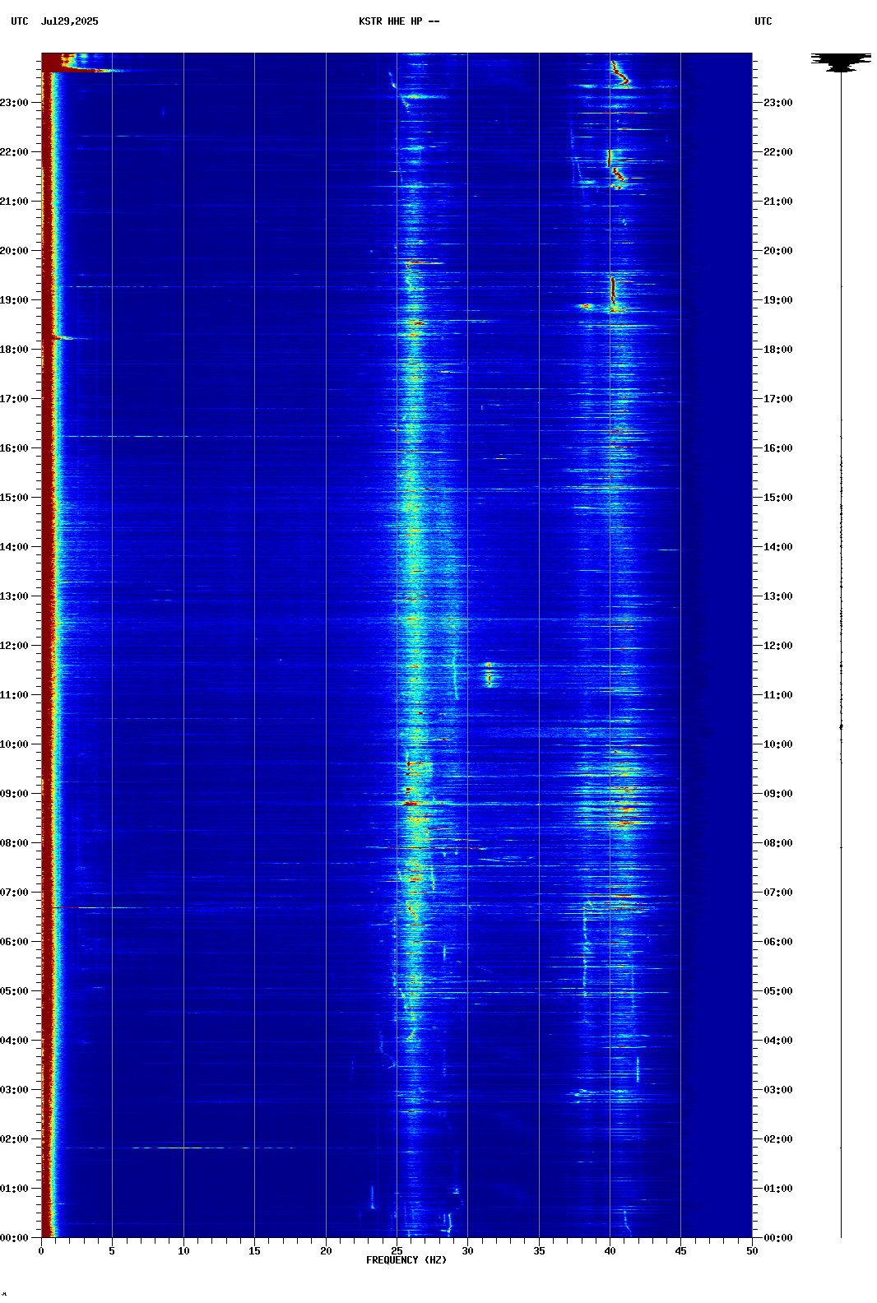Click the 50 tick on frequency axis
Screen dimensions: 877x1303
[x=752, y=1251]
